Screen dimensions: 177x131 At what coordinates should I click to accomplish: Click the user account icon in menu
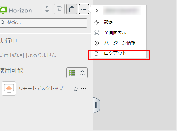(97, 11)
